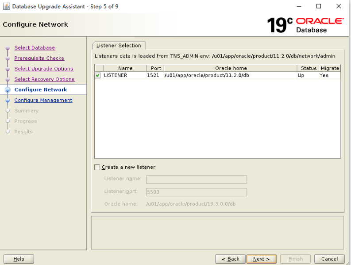Open the Listener Selection tab

click(119, 46)
